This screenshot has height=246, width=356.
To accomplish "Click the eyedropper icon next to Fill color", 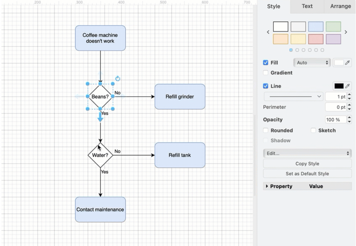I will tap(347, 63).
